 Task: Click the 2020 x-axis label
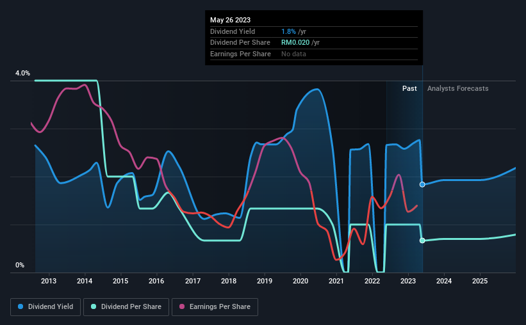click(x=300, y=281)
